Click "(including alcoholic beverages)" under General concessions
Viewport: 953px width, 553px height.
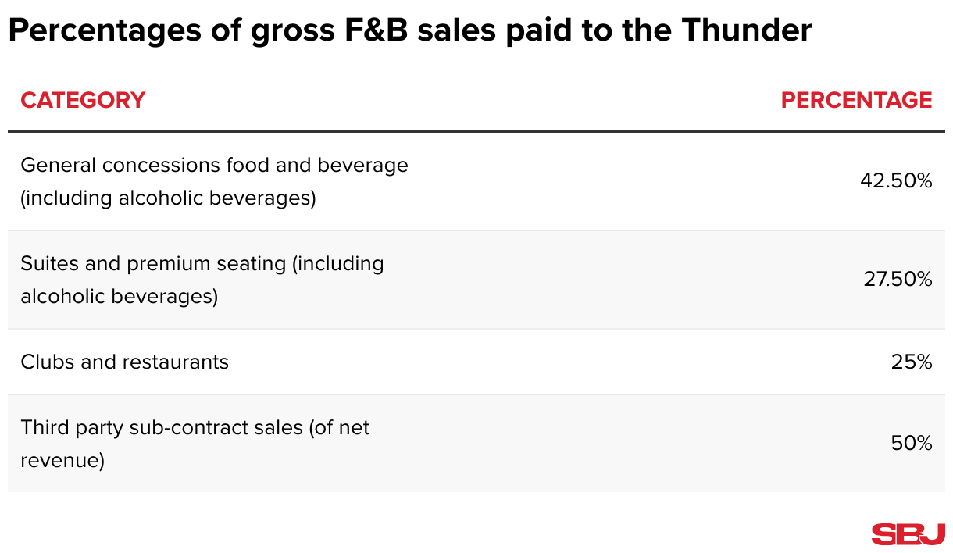[x=168, y=198]
